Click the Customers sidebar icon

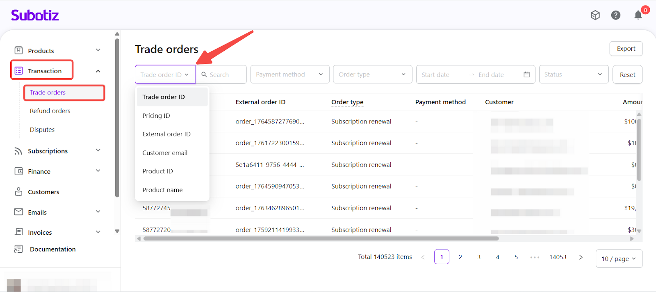(x=18, y=192)
